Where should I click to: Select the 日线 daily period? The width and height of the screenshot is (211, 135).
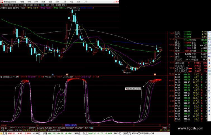click(x=42, y=5)
